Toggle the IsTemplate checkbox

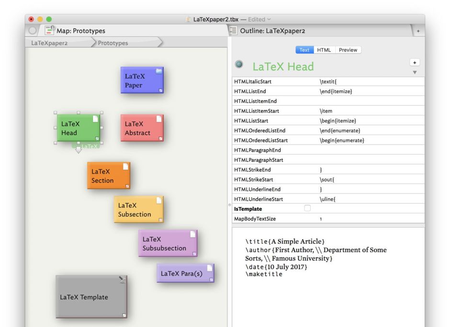click(x=307, y=209)
